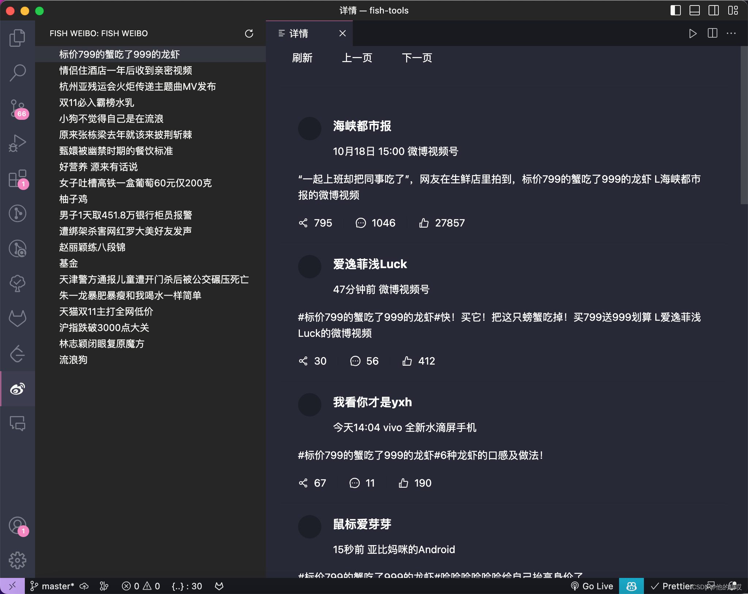Click the username 鼠标爱芽芽
Image resolution: width=748 pixels, height=594 pixels.
[x=362, y=524]
